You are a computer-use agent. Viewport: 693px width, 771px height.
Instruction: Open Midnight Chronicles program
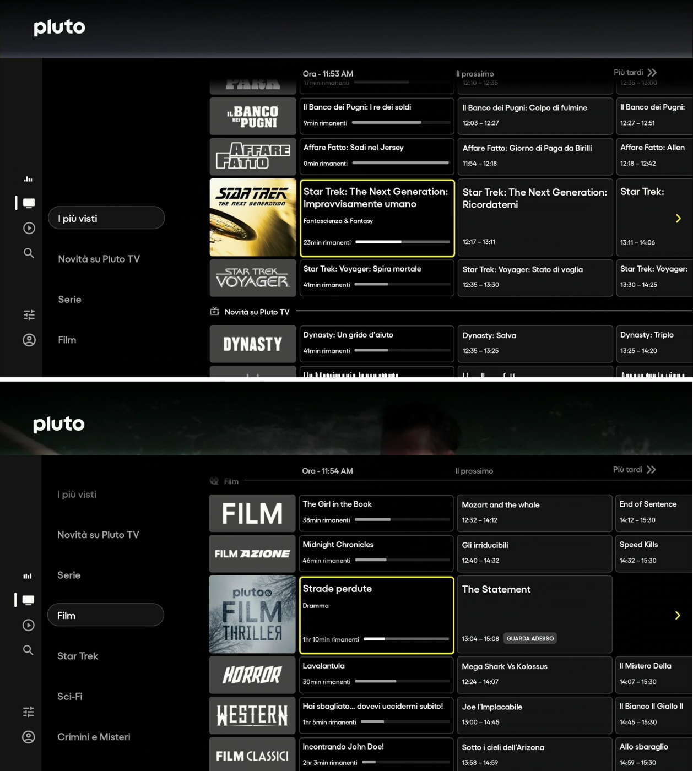(x=376, y=553)
